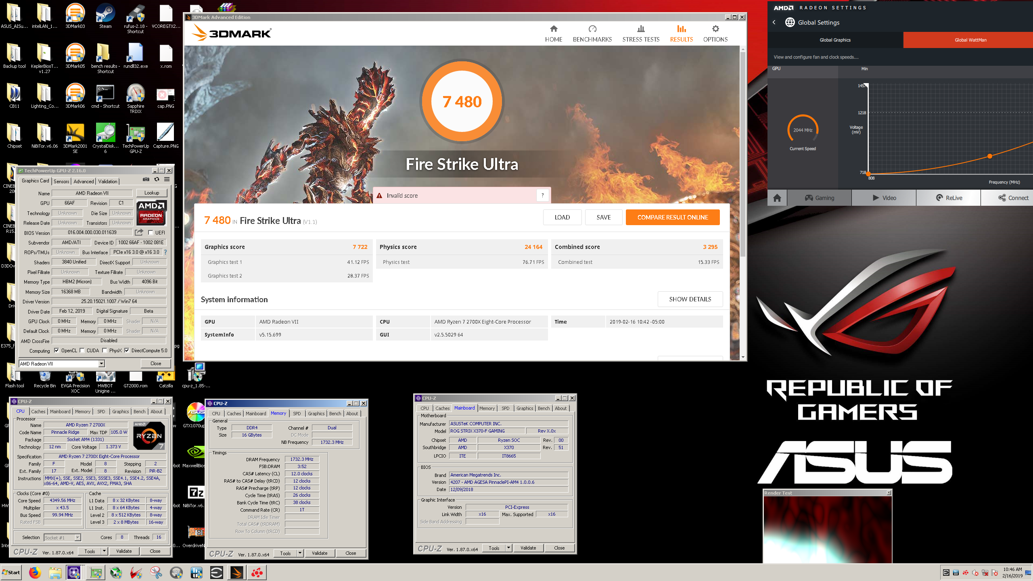
Task: Open CPU-Z from the taskbar
Action: (x=74, y=573)
